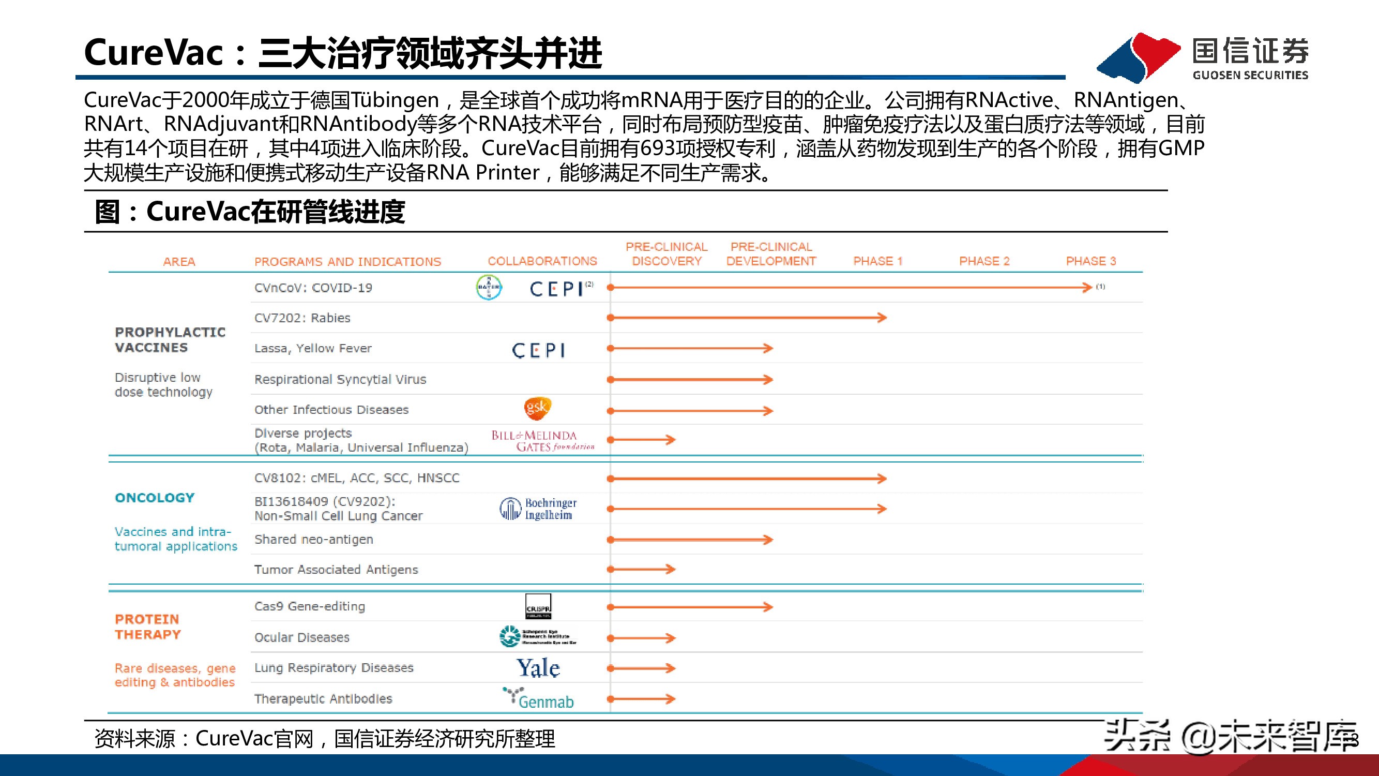Click the source note citing CureVac官网
The height and width of the screenshot is (776, 1379).
pyautogui.click(x=325, y=739)
